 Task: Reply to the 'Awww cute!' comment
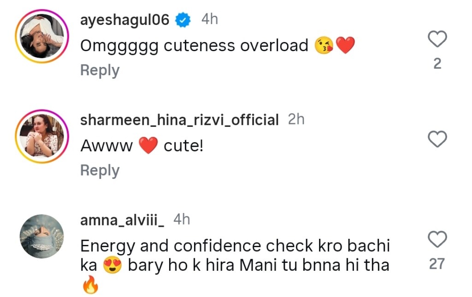[x=100, y=171]
